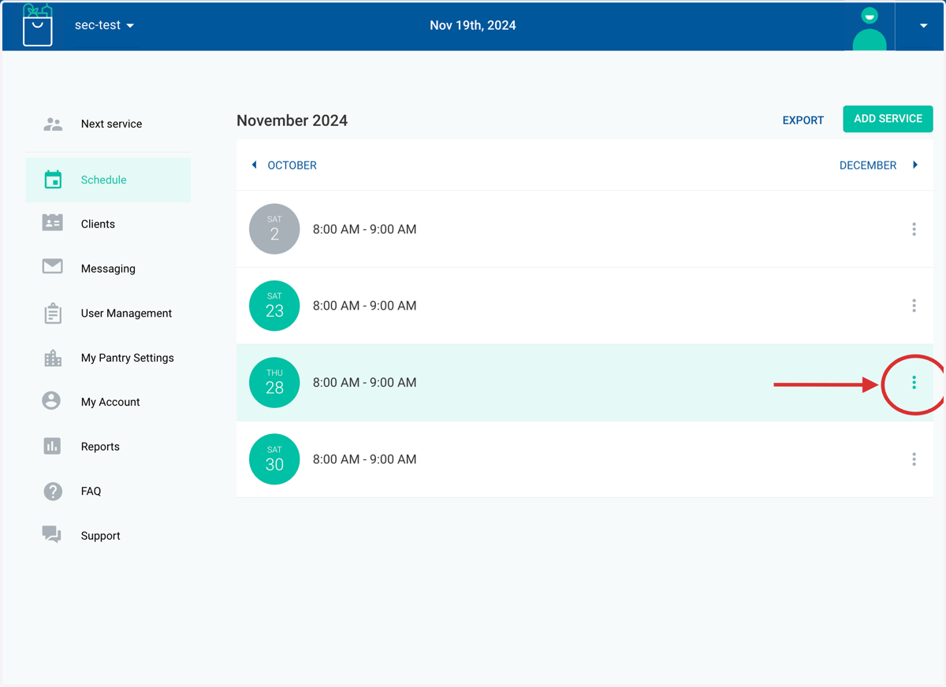Viewport: 946px width, 687px height.
Task: Select the SAT 2 service time text
Action: coord(364,229)
